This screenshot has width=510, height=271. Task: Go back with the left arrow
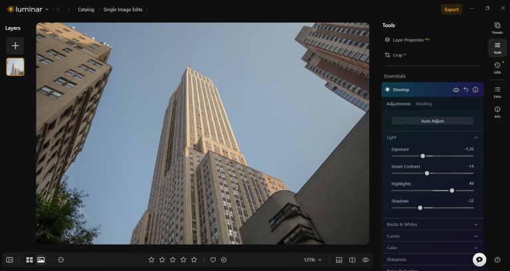58,9
